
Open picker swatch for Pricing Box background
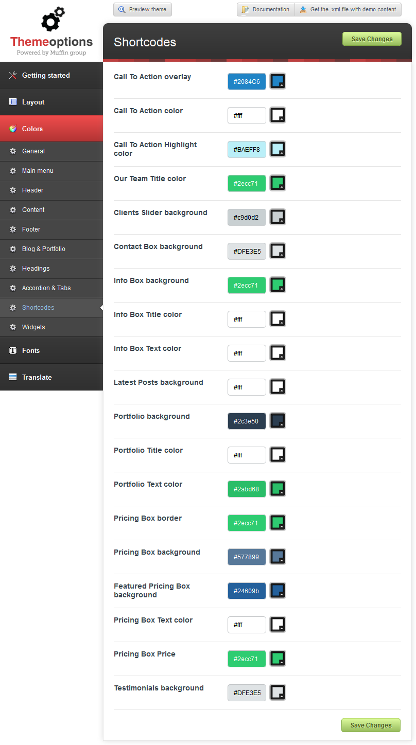278,557
